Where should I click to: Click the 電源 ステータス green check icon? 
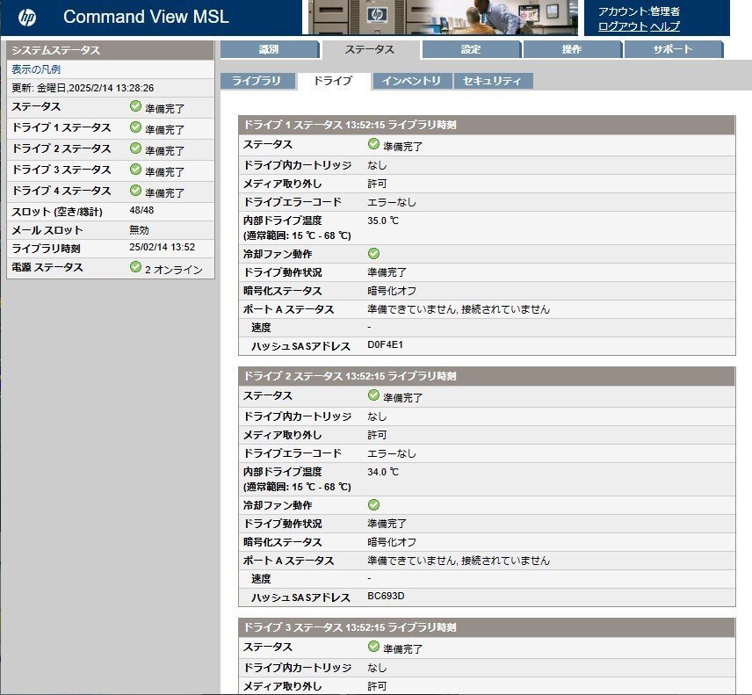point(135,267)
